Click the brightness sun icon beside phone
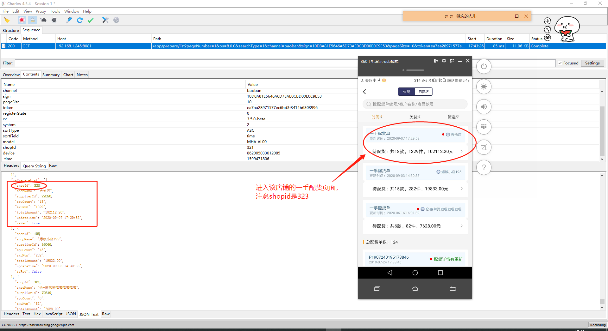The height and width of the screenshot is (331, 608). (484, 87)
